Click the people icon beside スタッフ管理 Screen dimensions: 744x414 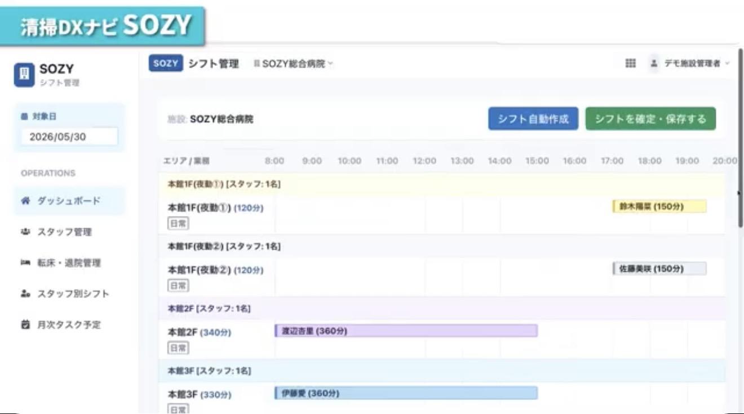pos(25,232)
